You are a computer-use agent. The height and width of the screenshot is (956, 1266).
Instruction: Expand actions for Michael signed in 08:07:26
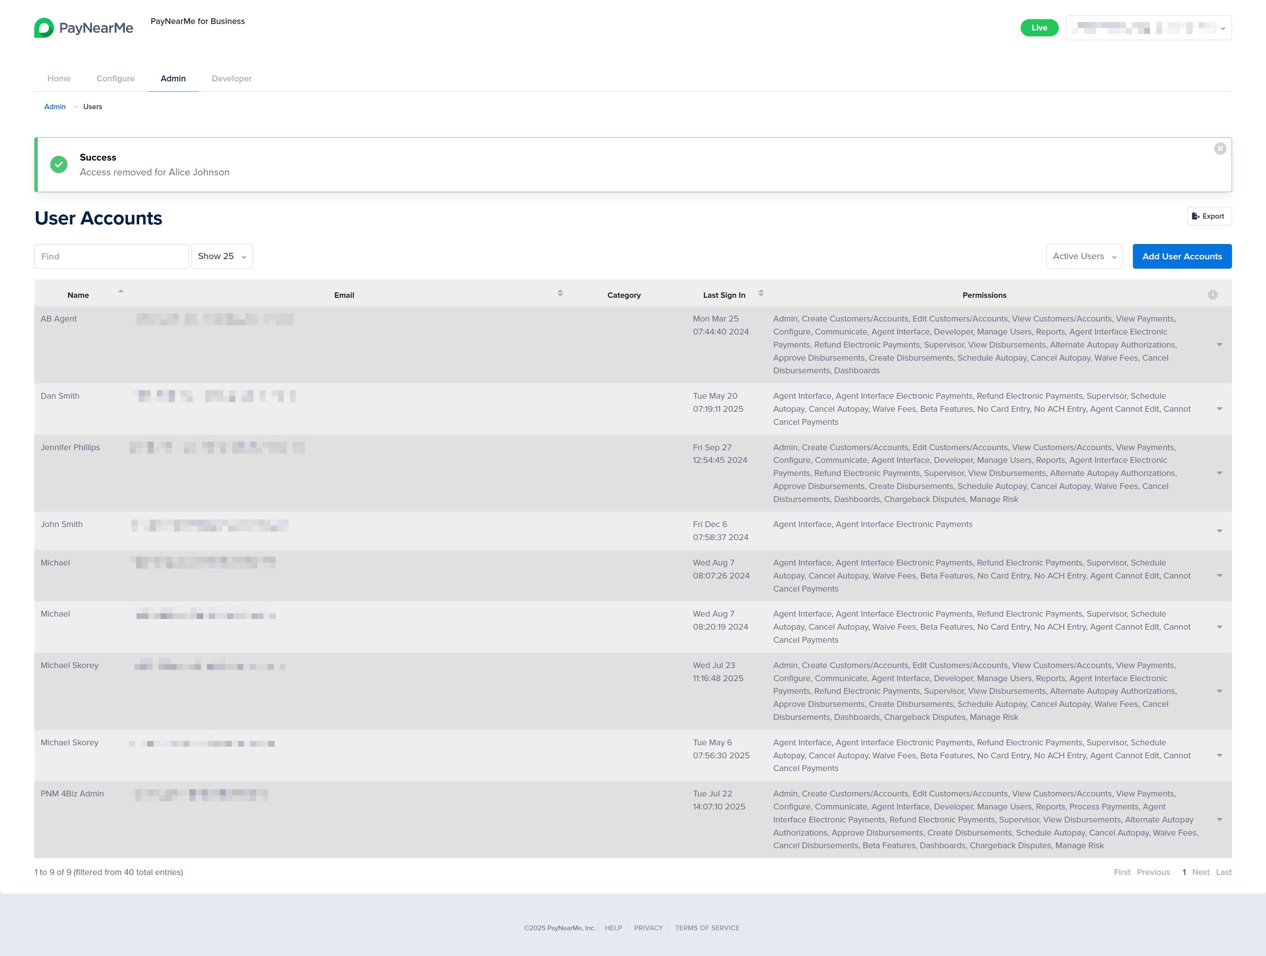1220,576
